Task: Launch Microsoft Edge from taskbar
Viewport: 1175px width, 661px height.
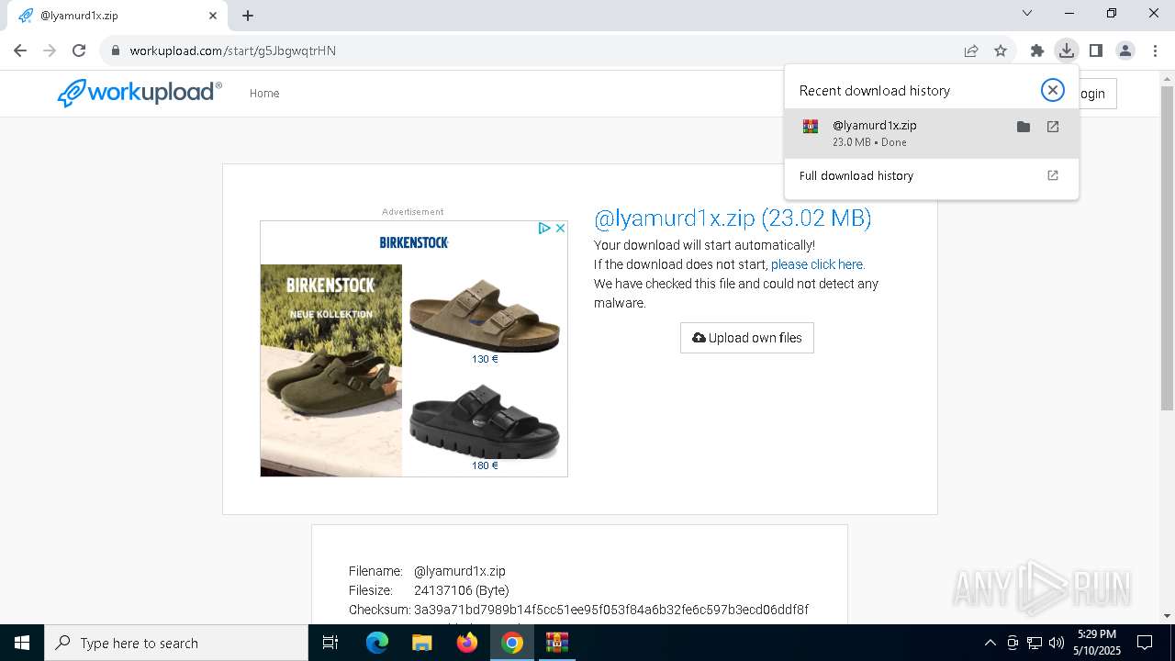Action: click(377, 643)
